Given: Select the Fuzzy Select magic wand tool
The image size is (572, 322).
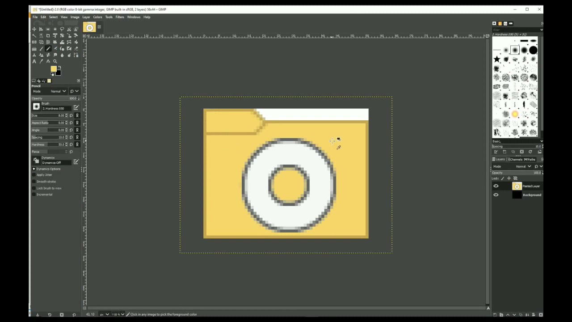Looking at the screenshot, I should click(34, 35).
